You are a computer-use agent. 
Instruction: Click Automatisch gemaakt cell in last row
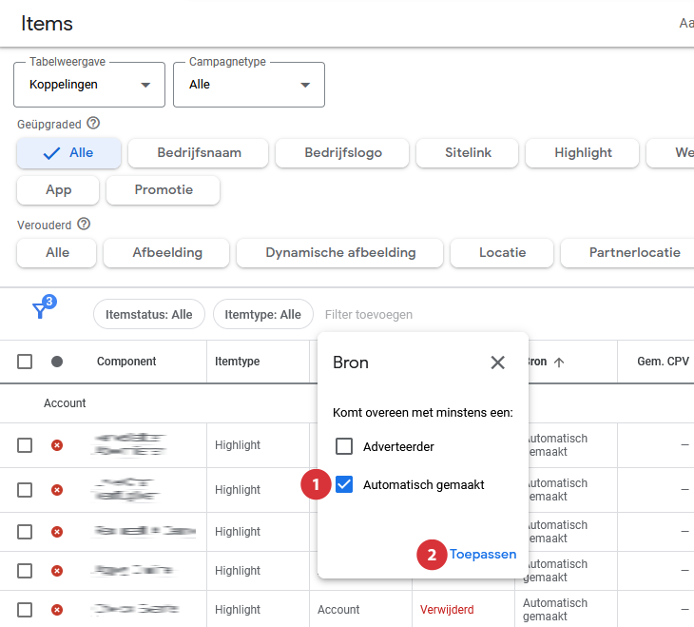pyautogui.click(x=555, y=610)
